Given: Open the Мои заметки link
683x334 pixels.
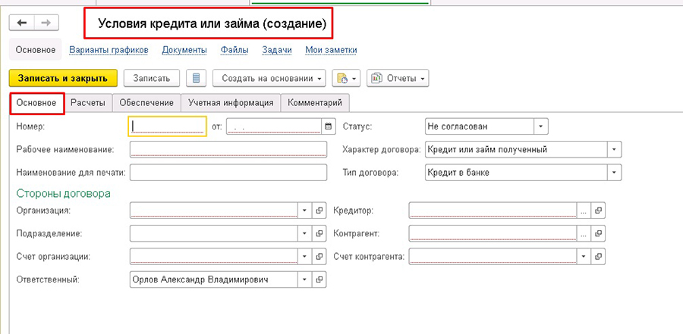Looking at the screenshot, I should click(x=331, y=50).
